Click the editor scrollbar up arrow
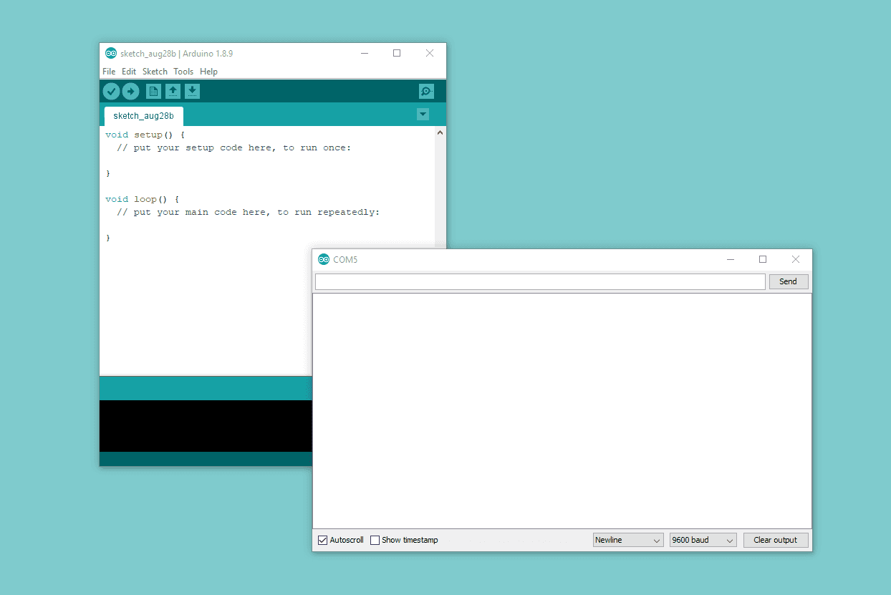 pyautogui.click(x=440, y=132)
